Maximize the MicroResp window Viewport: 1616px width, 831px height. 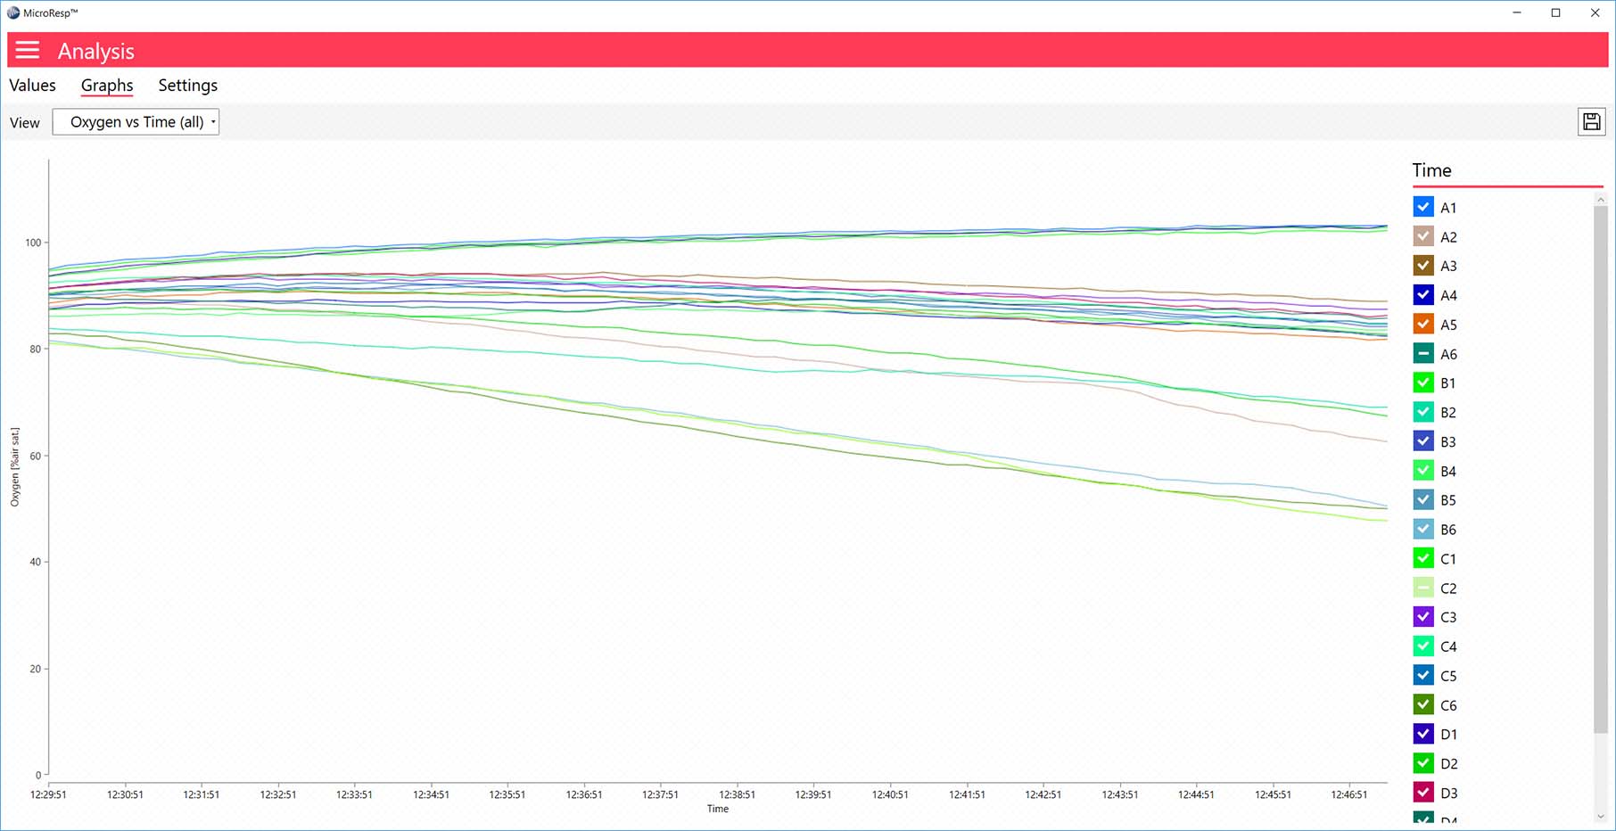point(1555,12)
